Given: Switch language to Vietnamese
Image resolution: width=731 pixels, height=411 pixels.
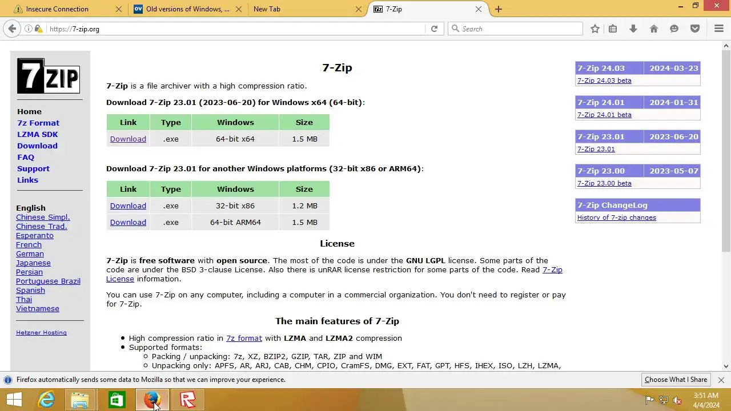Looking at the screenshot, I should click(x=38, y=308).
